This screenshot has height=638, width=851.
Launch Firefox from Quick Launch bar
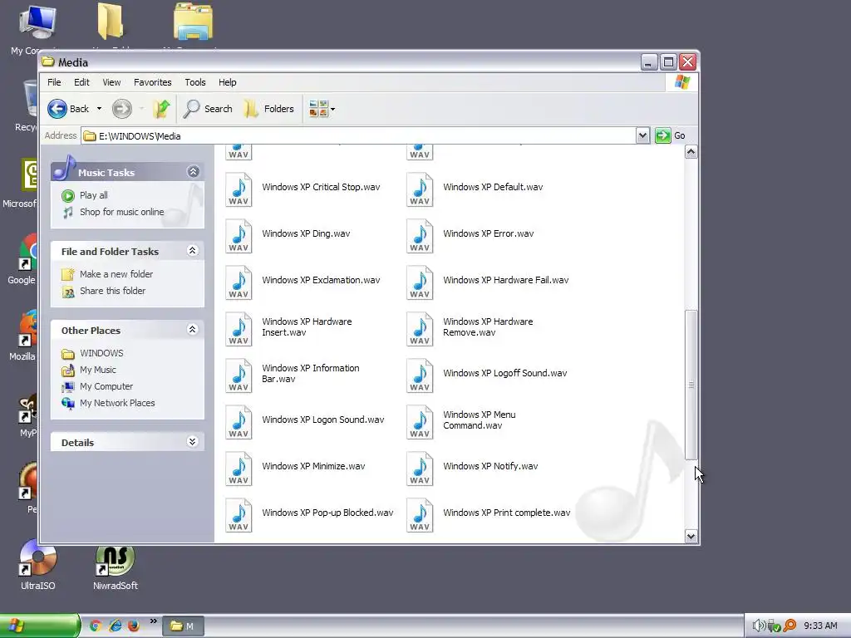point(134,626)
